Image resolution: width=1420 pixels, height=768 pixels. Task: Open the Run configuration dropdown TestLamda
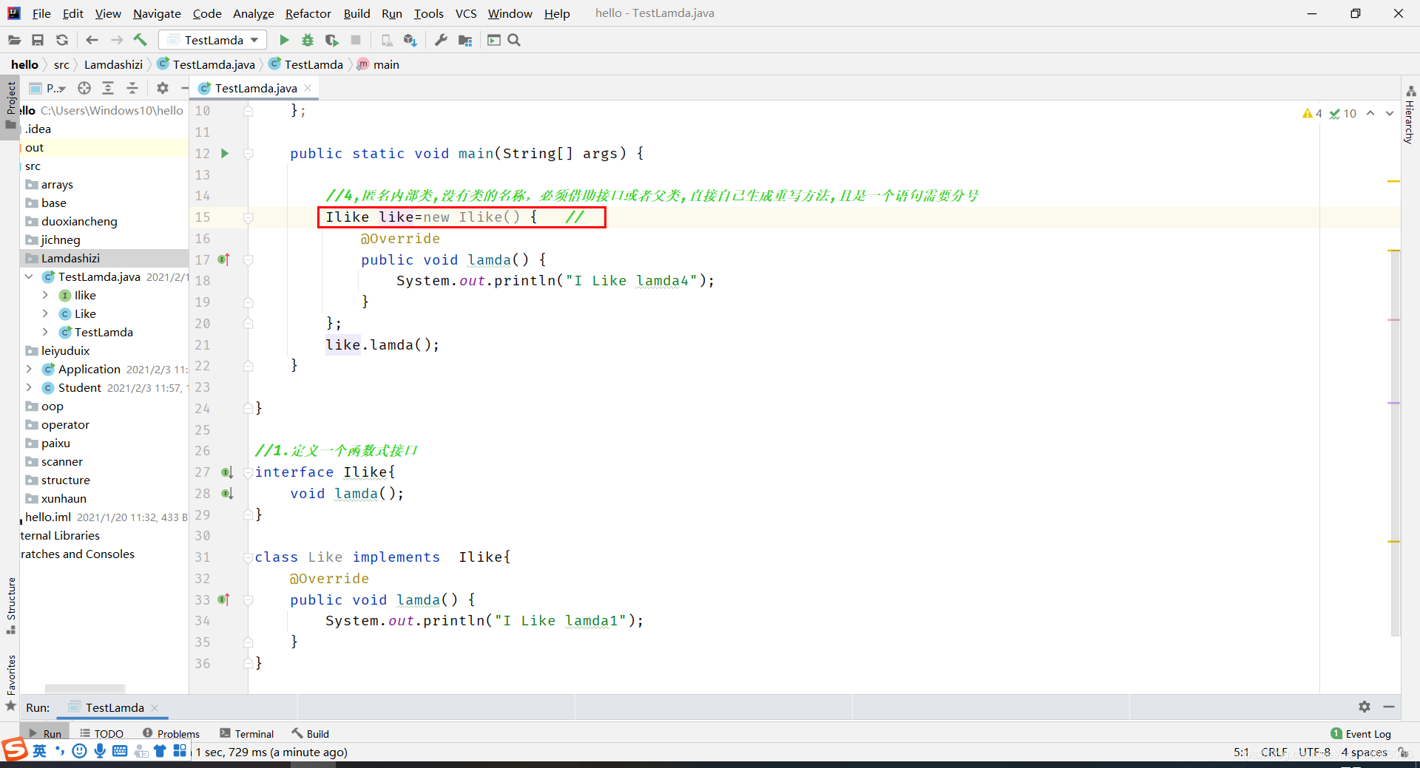[213, 40]
